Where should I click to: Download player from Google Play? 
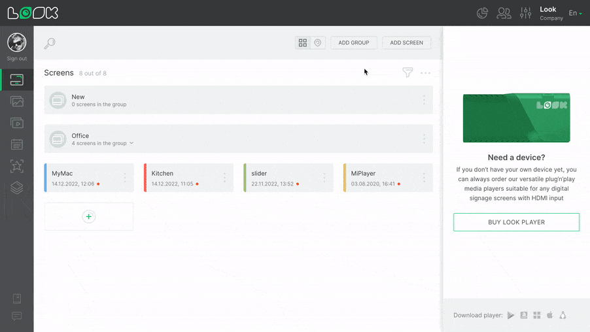click(511, 315)
